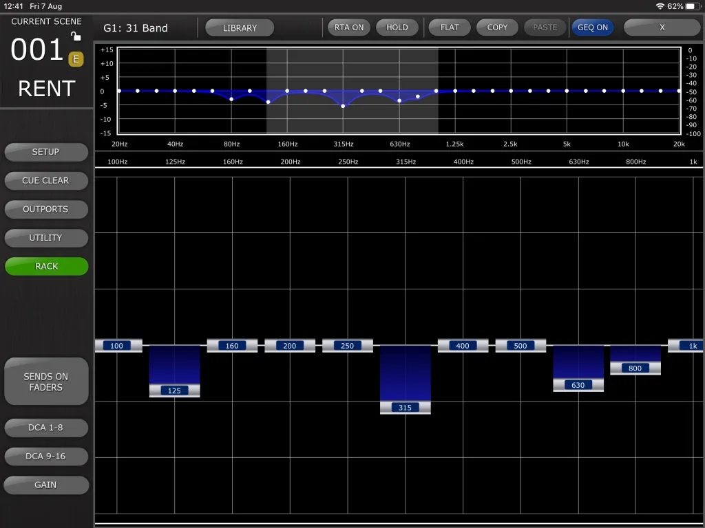Click the scene lock icon
The image size is (705, 528).
coord(76,36)
